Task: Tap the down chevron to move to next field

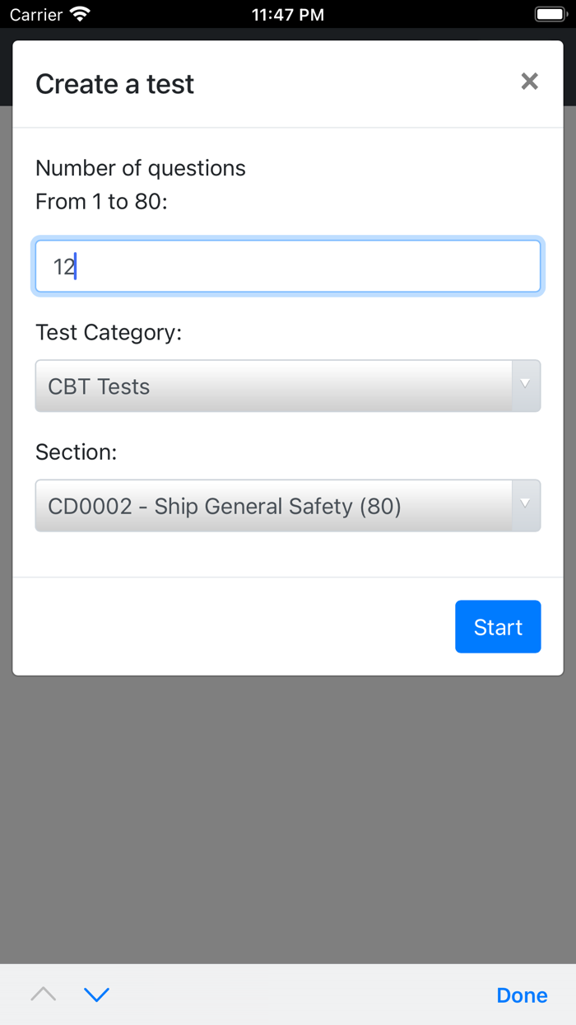Action: (x=97, y=995)
